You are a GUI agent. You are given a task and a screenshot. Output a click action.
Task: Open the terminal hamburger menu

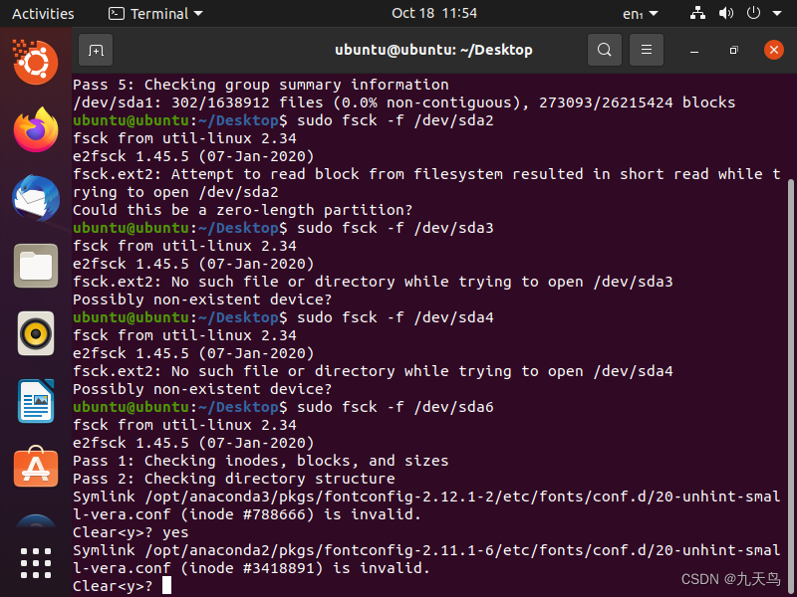tap(646, 50)
